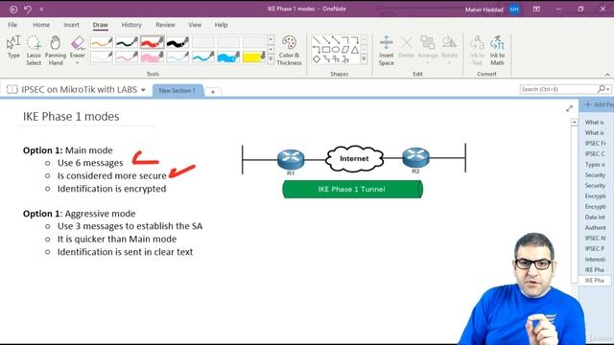
Task: Select the Type tool
Action: pyautogui.click(x=13, y=47)
